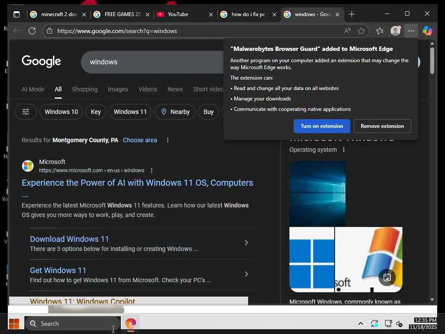Close the FREE GAMES tab

(x=147, y=14)
